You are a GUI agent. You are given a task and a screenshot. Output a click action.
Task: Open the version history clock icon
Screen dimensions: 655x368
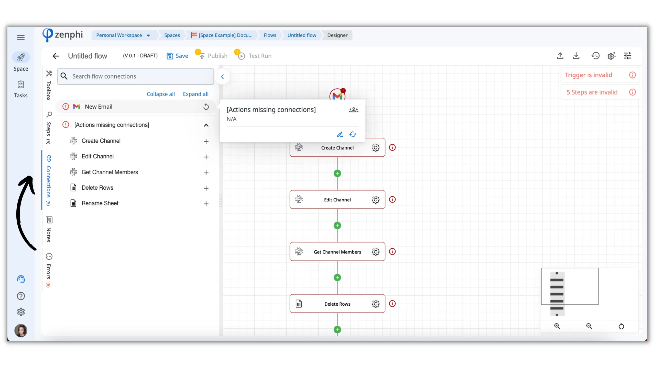[x=595, y=55]
